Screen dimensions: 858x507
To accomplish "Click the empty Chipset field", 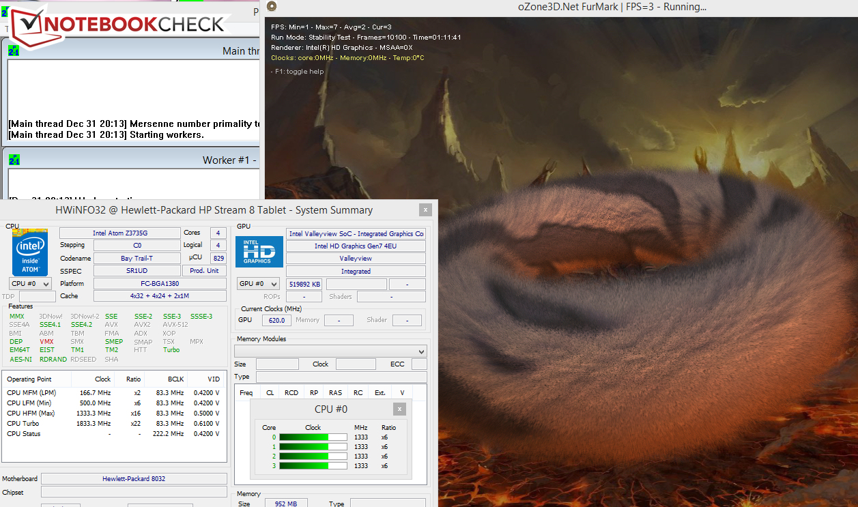I will point(134,492).
